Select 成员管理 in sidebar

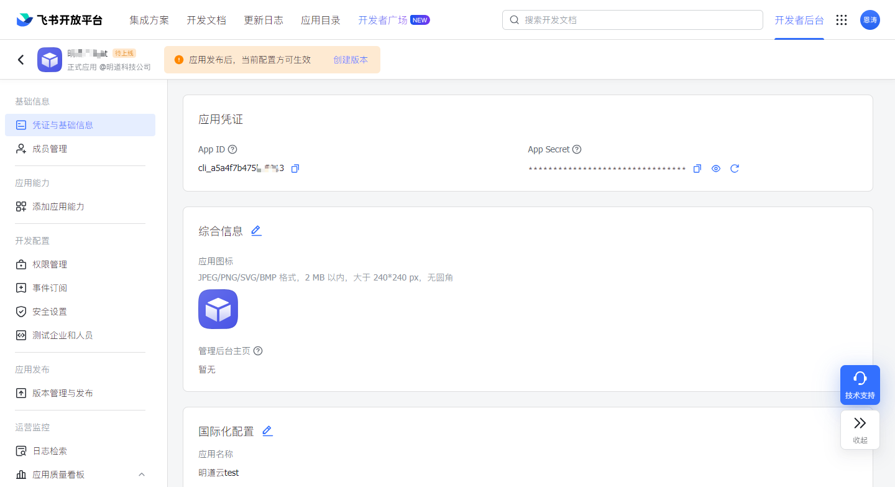[x=80, y=149]
